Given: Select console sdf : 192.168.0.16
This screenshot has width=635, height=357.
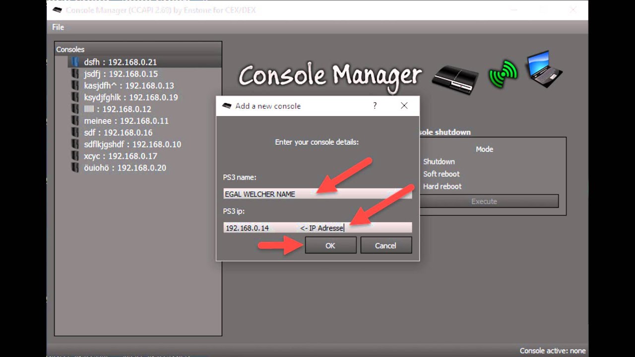Looking at the screenshot, I should coord(118,133).
